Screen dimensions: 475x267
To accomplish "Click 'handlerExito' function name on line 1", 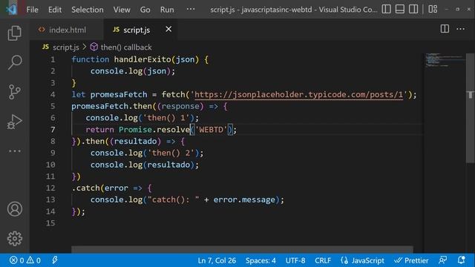I will click(142, 59).
